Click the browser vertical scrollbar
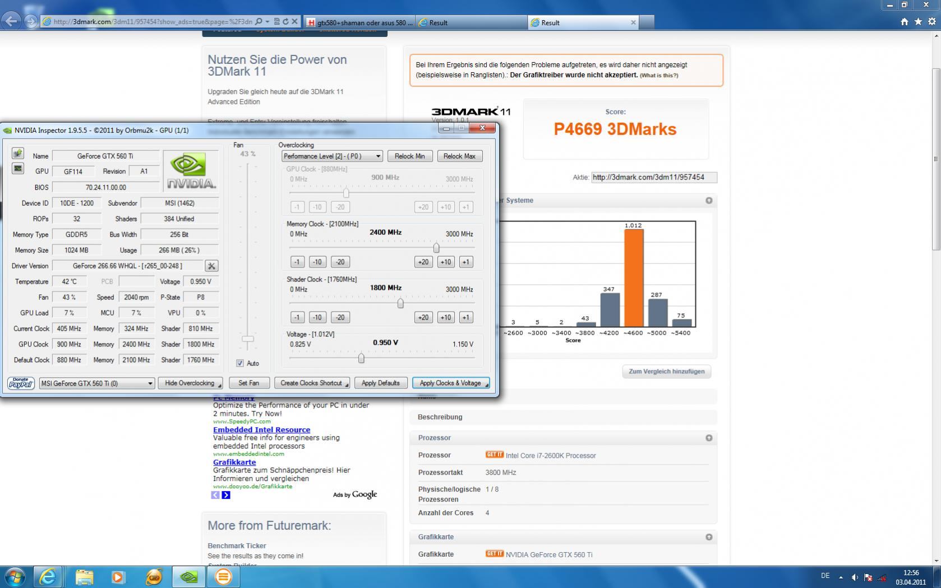This screenshot has width=941, height=588. (x=936, y=159)
